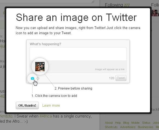This screenshot has height=130, width=159.
Task: Click the OK, thanks! button
Action: point(27,106)
